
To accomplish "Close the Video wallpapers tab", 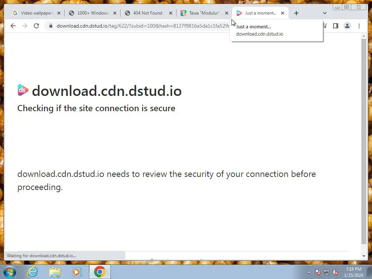I will [59, 13].
